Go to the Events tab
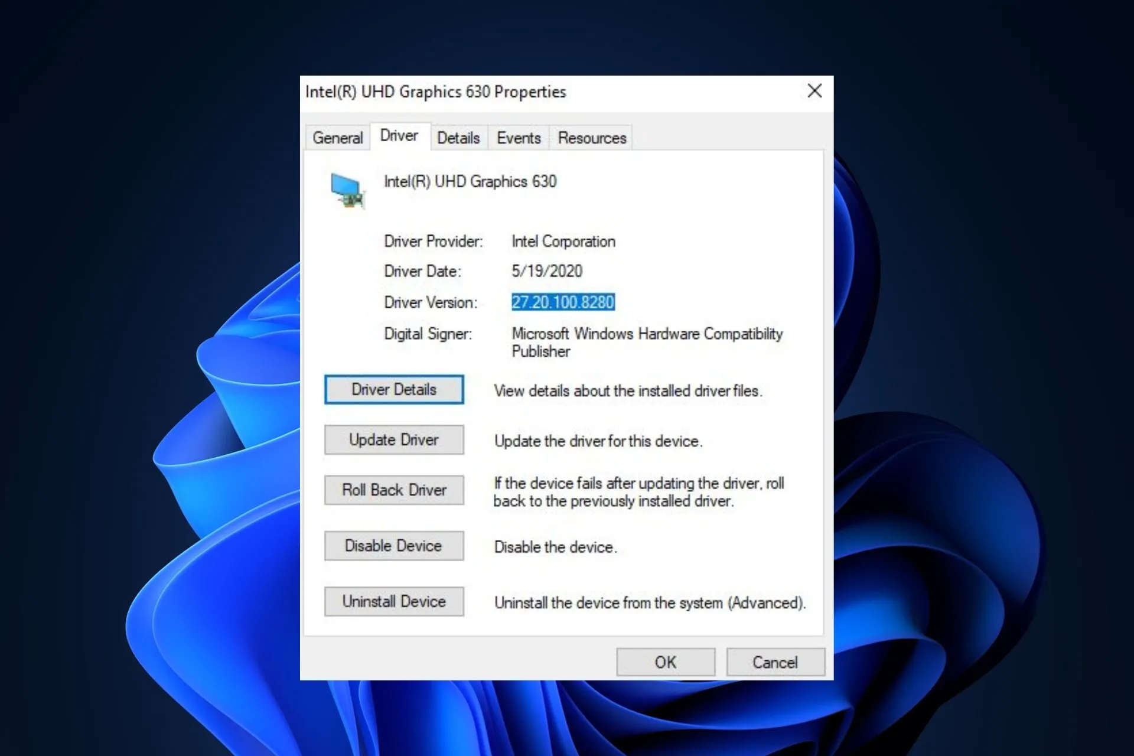Screen dimensions: 1134x756 (519, 138)
